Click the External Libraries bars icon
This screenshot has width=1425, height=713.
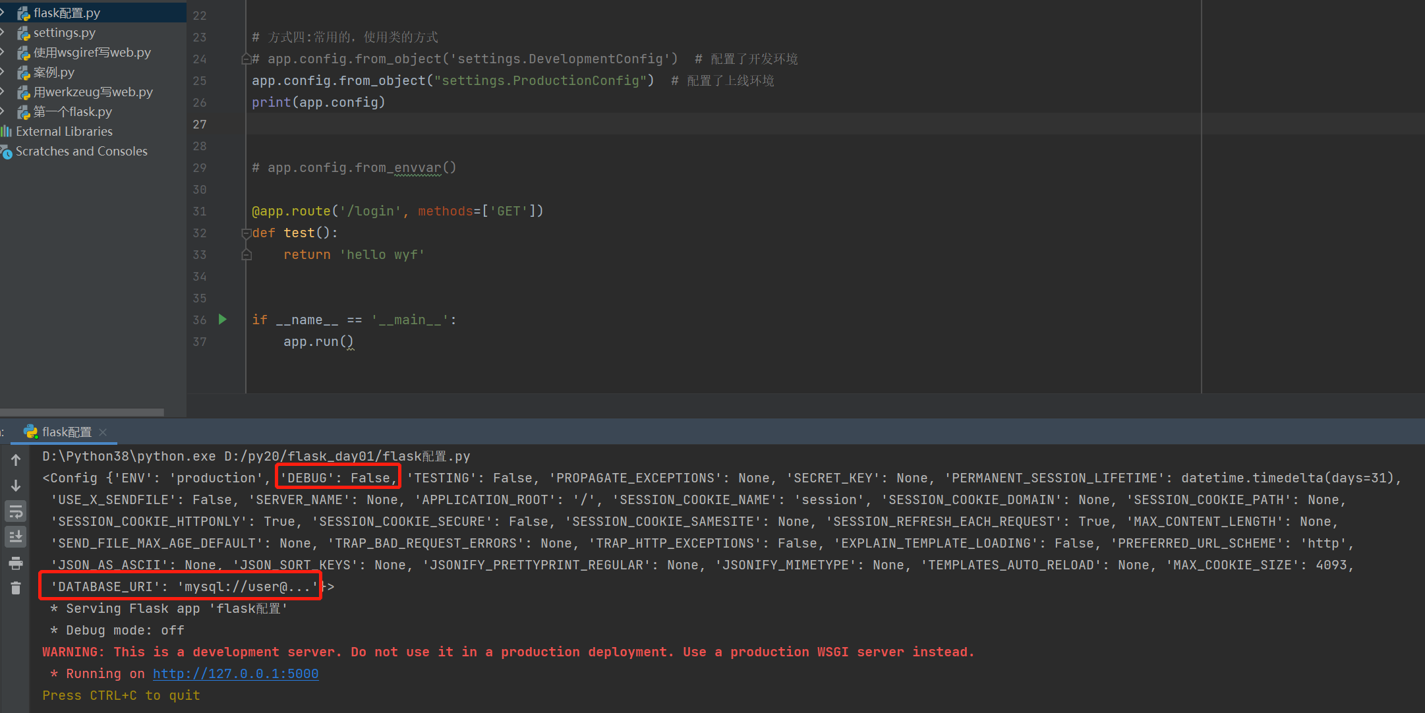tap(7, 131)
